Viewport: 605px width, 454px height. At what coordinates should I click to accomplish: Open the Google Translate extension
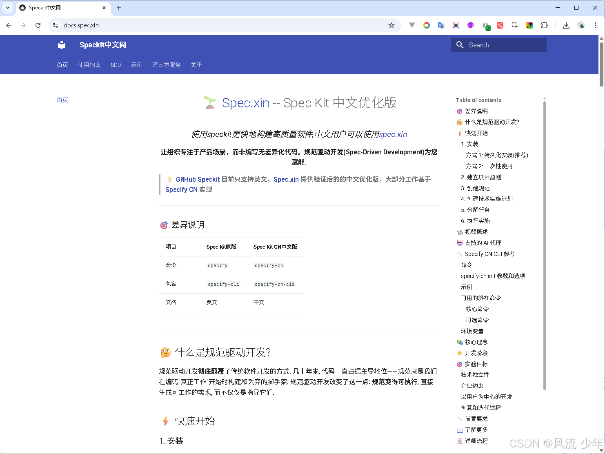pyautogui.click(x=441, y=25)
